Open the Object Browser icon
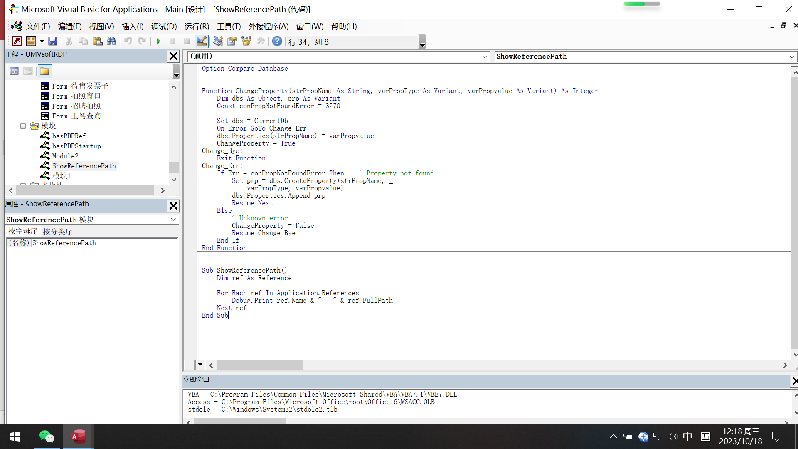 coord(246,41)
